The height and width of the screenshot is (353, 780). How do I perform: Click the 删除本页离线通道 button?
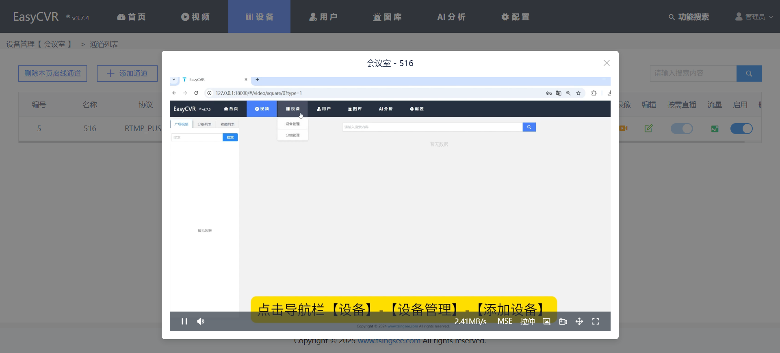coord(52,74)
